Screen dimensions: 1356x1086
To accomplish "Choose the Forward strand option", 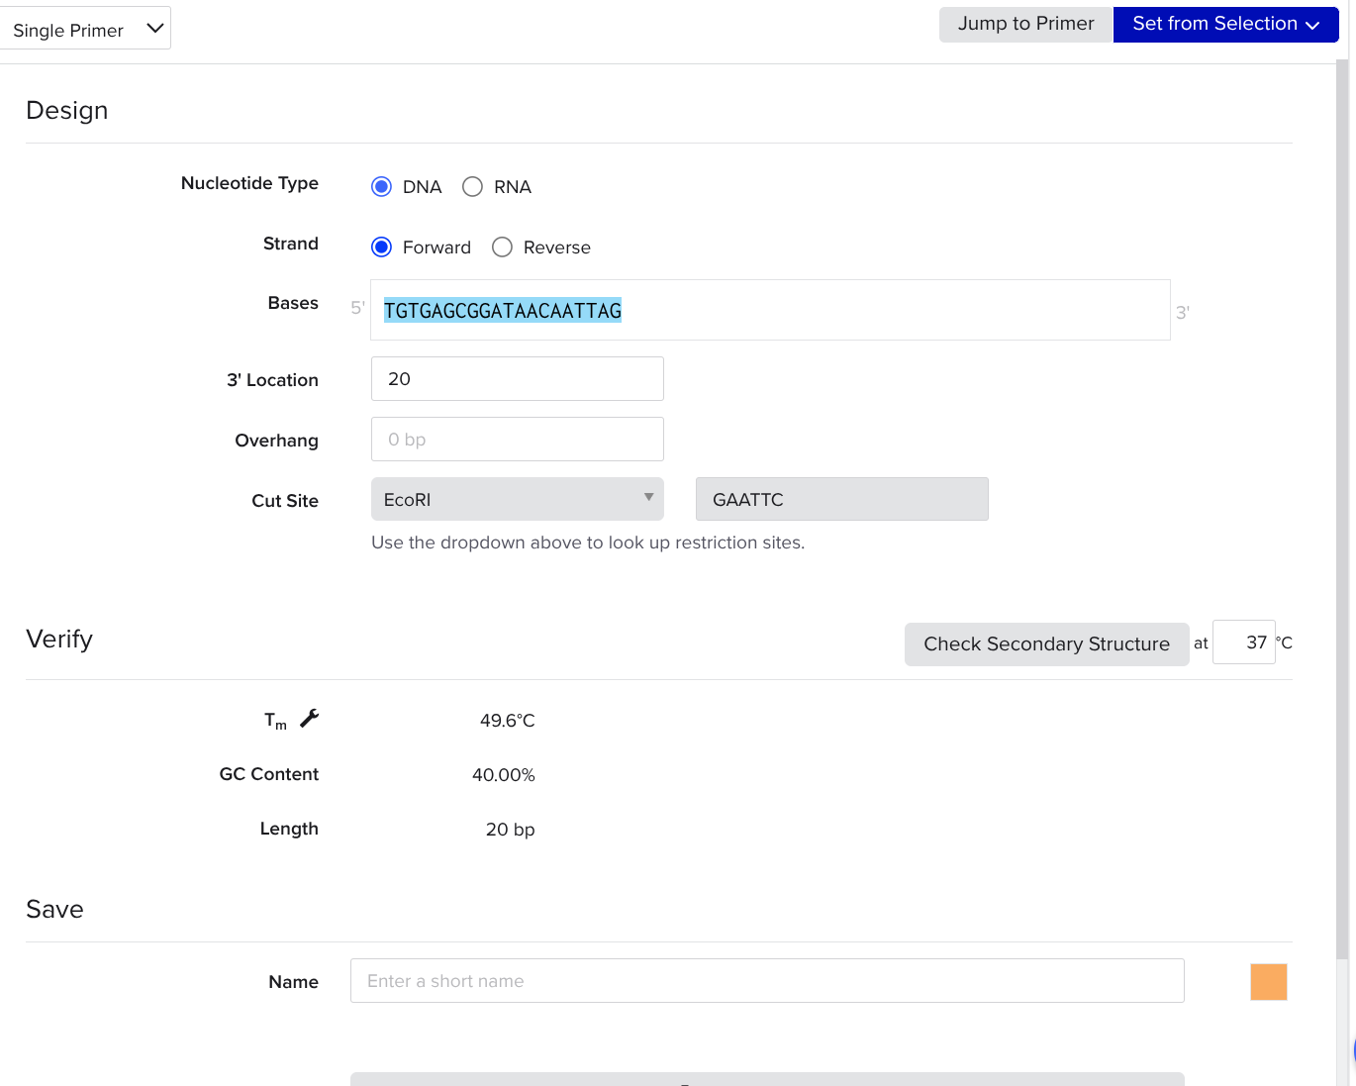I will [x=381, y=247].
